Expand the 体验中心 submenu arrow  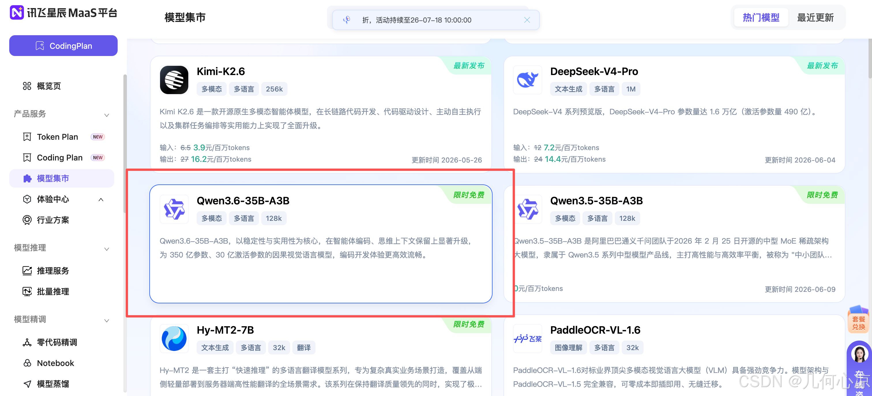click(101, 199)
